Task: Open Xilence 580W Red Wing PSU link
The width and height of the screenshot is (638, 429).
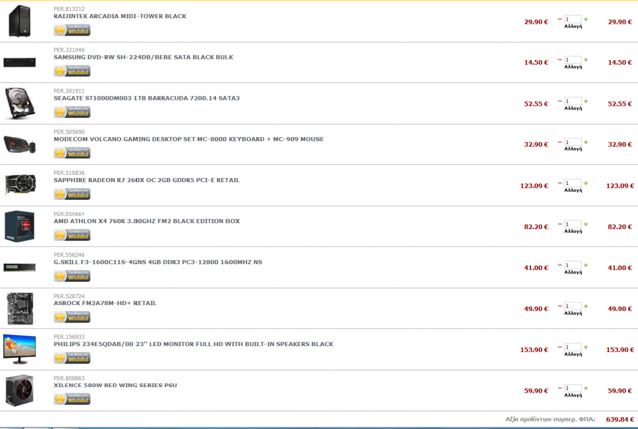Action: point(115,385)
